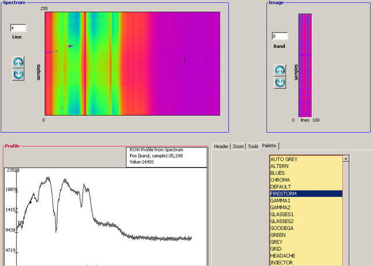Image resolution: width=373 pixels, height=266 pixels.
Task: Choose GREEN palette
Action: [306, 235]
